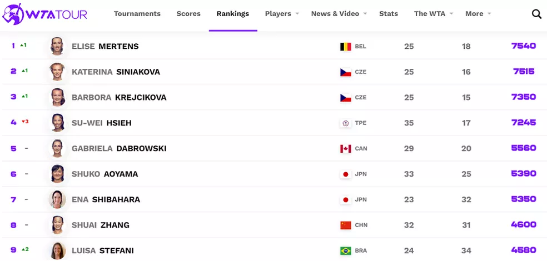Switch to the Scores tab
547x261 pixels.
[x=188, y=14]
